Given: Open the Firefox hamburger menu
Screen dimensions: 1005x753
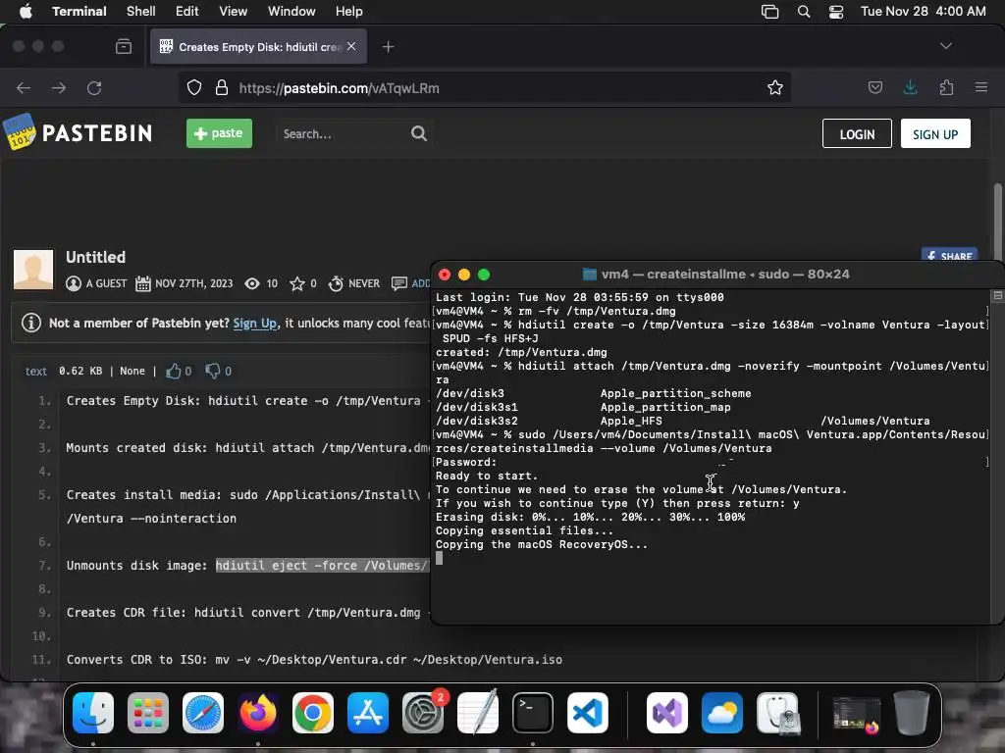Looking at the screenshot, I should [x=981, y=87].
